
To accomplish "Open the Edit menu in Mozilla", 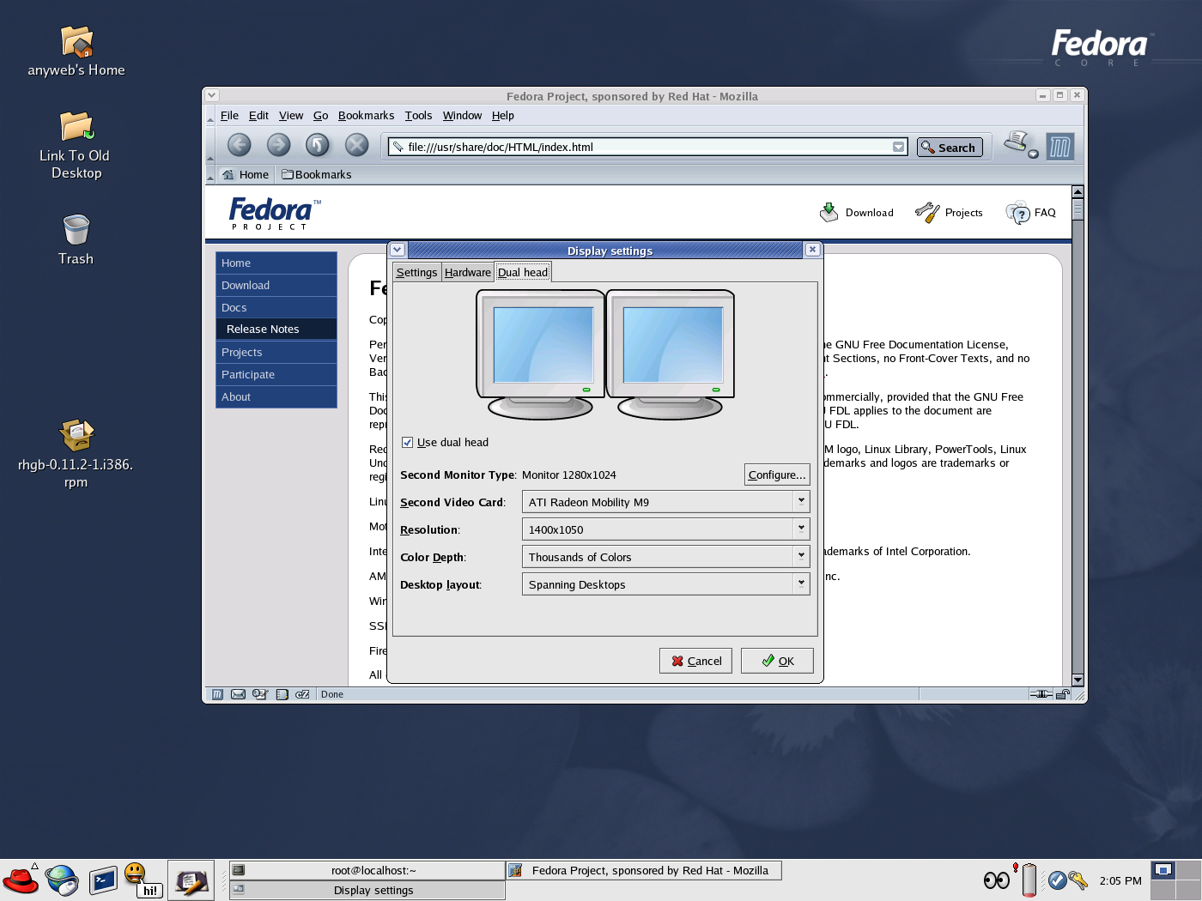I will (258, 116).
